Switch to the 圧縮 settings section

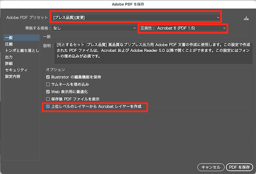pos(21,44)
